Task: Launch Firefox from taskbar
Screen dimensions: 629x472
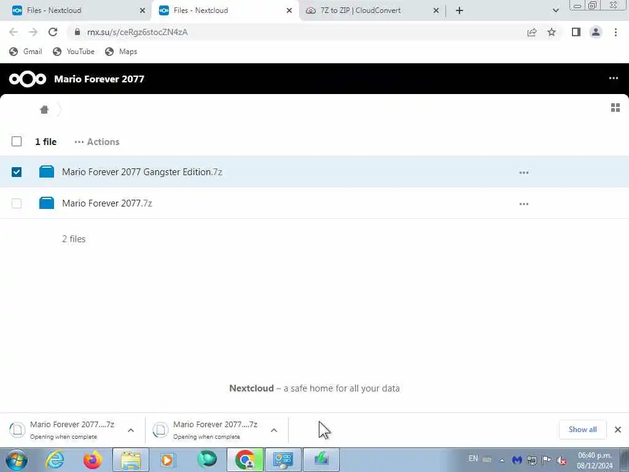Action: pos(93,460)
